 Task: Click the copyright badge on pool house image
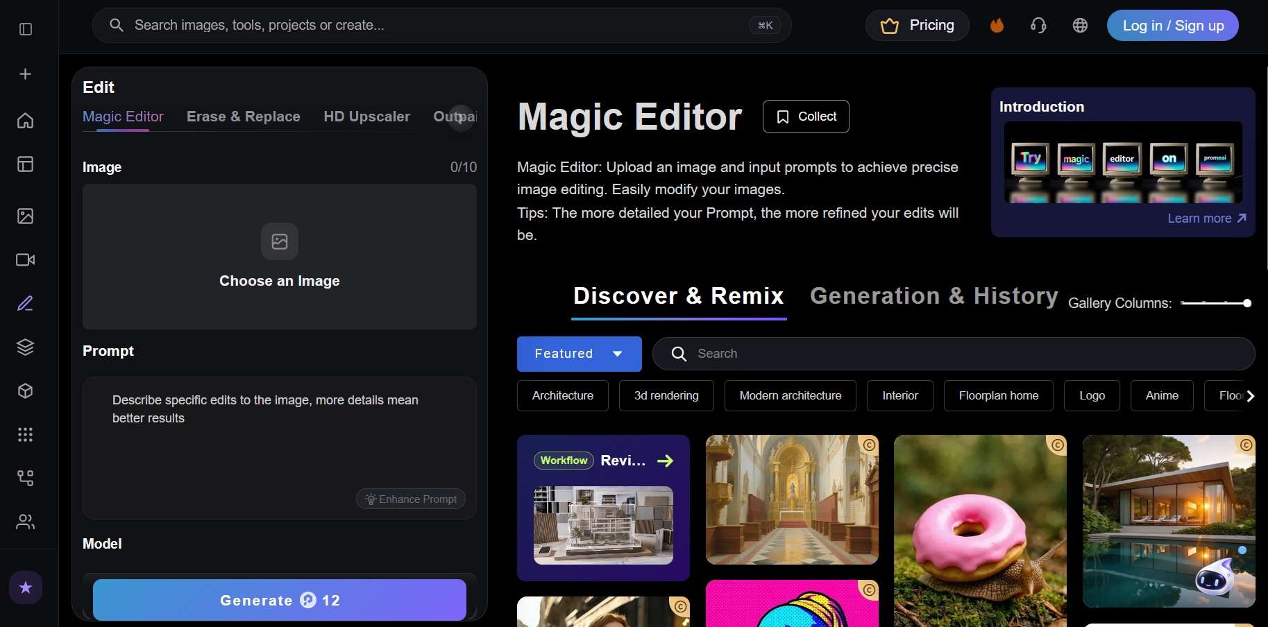click(1246, 445)
